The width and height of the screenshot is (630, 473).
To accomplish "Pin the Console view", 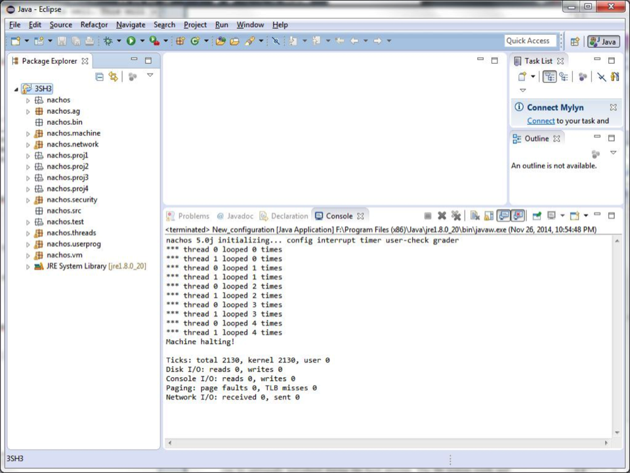I will tap(537, 216).
